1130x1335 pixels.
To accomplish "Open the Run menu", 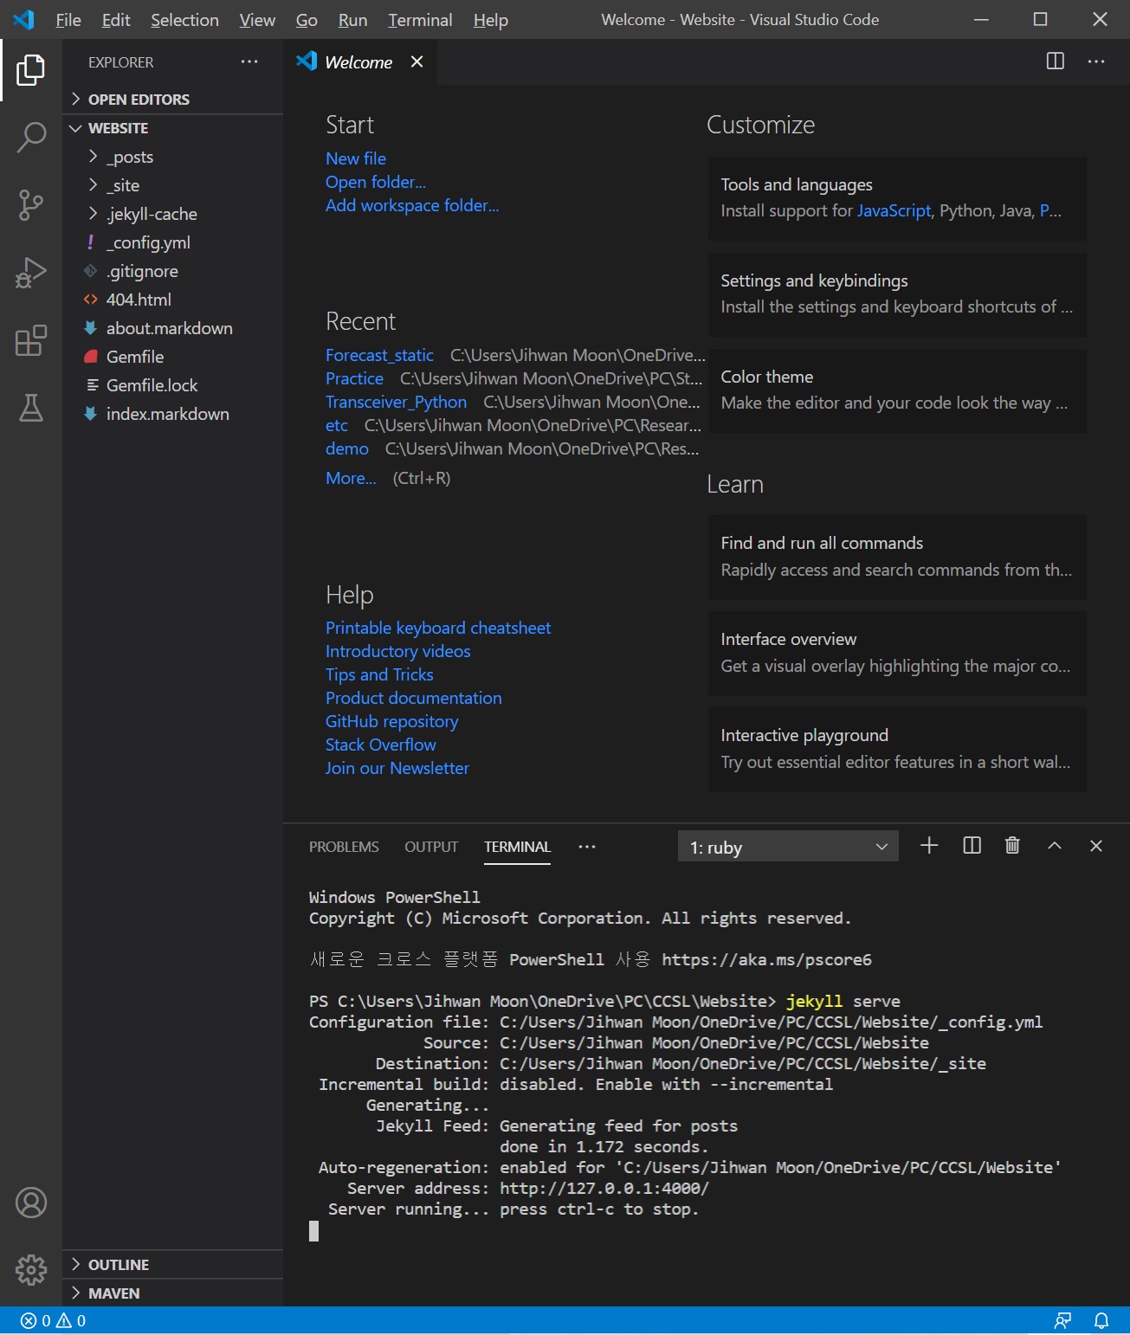I will tap(352, 20).
